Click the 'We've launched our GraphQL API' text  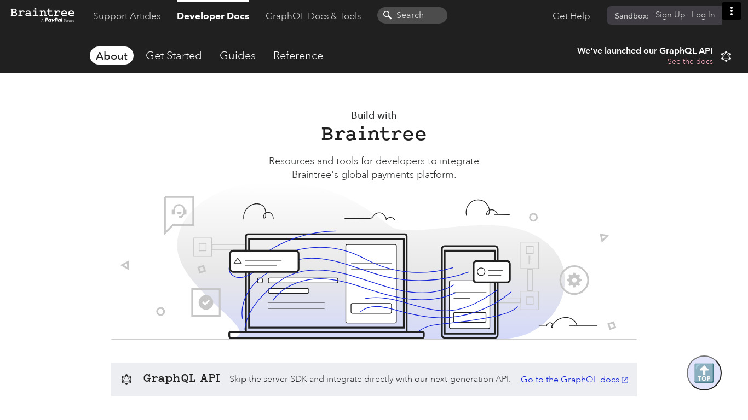(645, 51)
